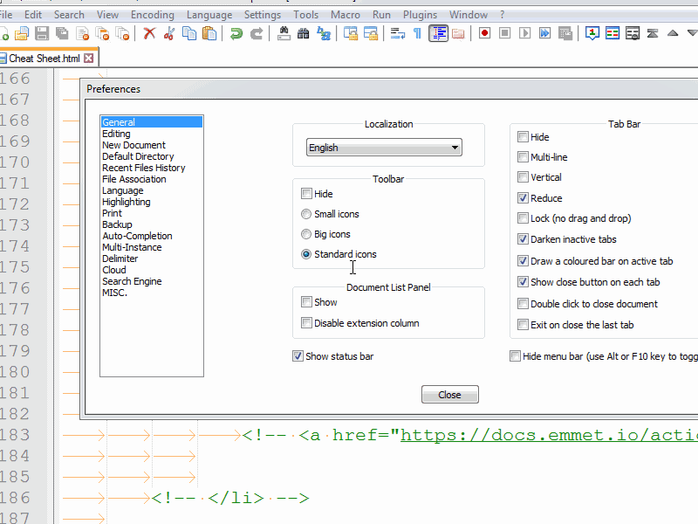Viewport: 698px width, 524px height.
Task: Open the emmet.io link in the editor
Action: (549, 435)
